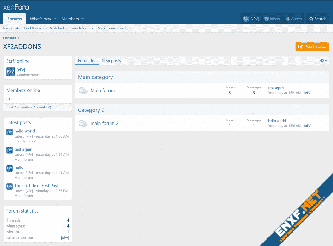
Task: Open the gear settings dropdown
Action: pyautogui.click(x=324, y=61)
